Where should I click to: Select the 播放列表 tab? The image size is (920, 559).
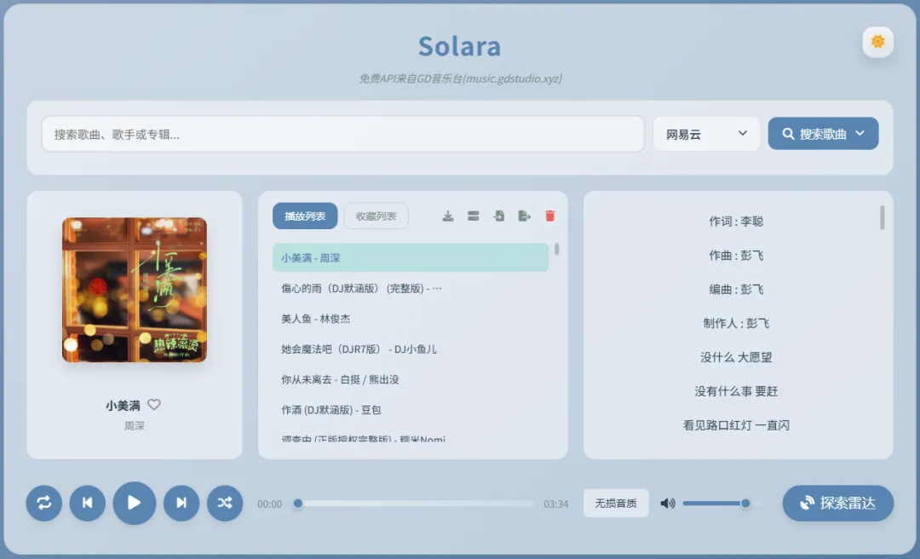304,216
